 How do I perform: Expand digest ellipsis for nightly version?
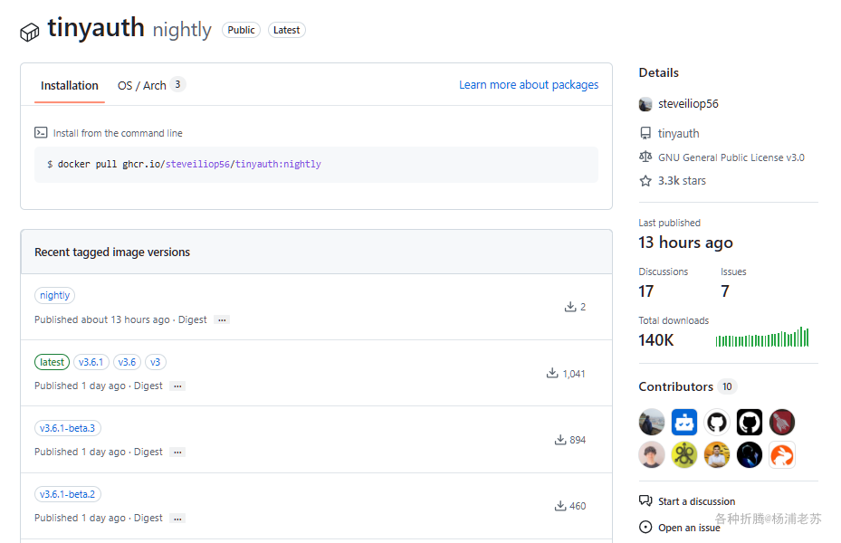(x=222, y=319)
